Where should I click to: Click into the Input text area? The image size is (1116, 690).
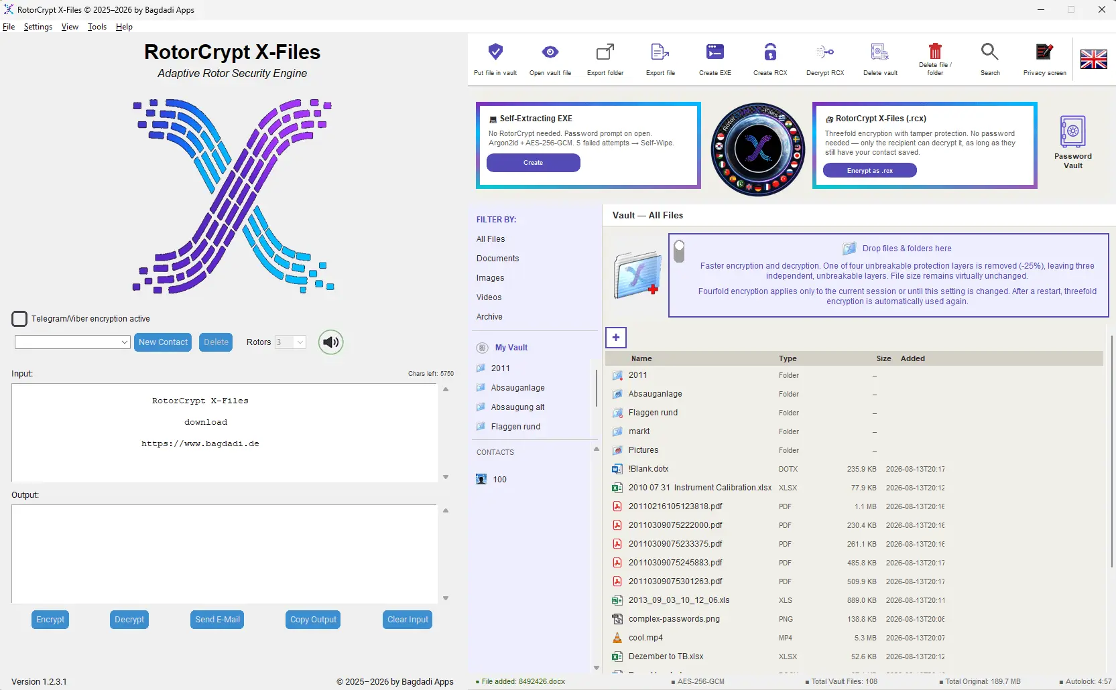click(225, 433)
